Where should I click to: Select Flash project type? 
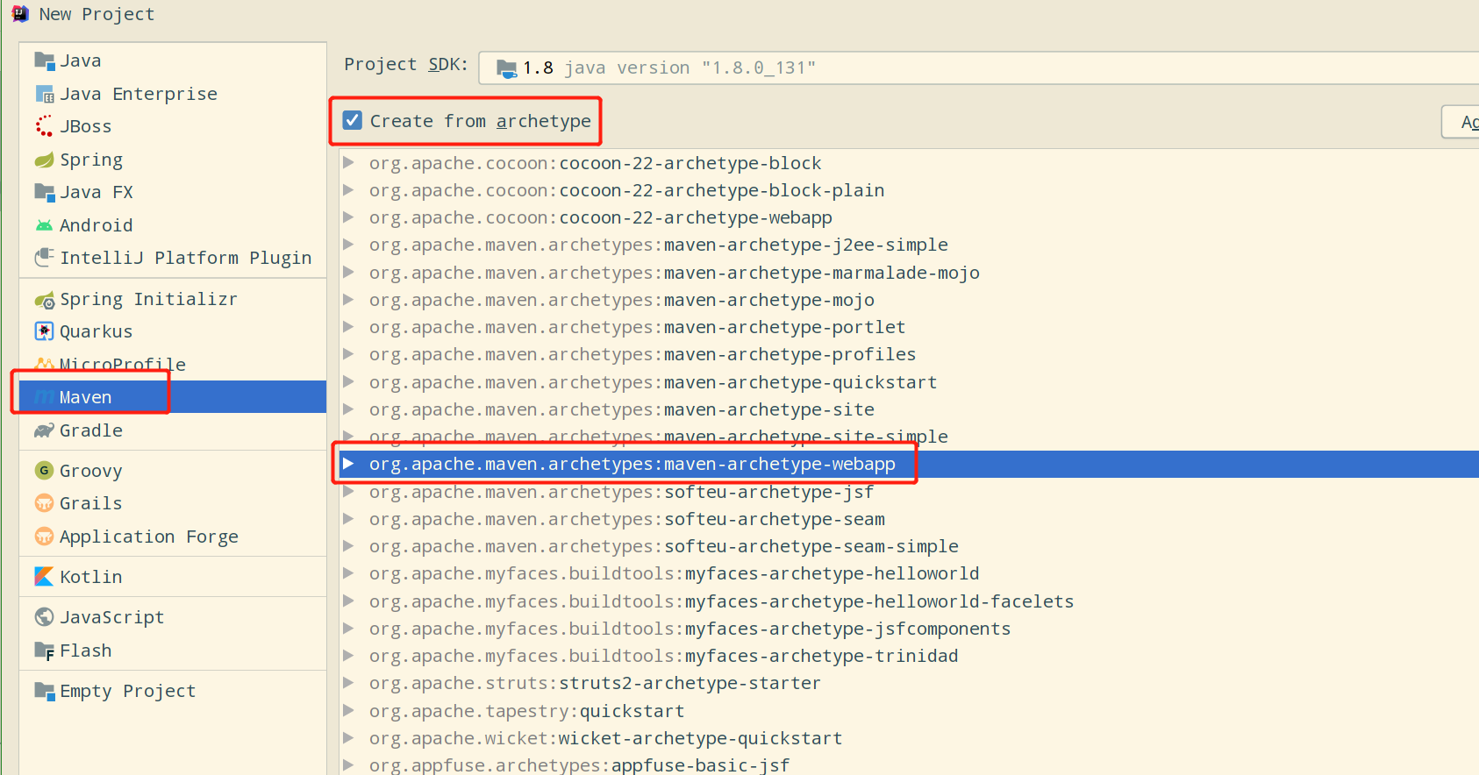[x=173, y=651]
